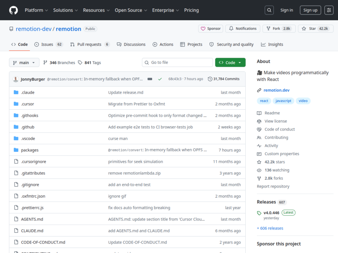Click the Sponsor button

point(211,28)
